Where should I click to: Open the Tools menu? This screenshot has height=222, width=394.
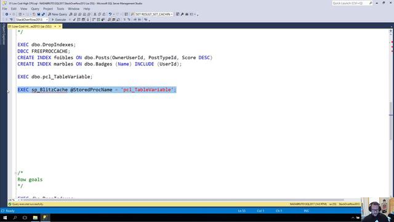pyautogui.click(x=60, y=9)
